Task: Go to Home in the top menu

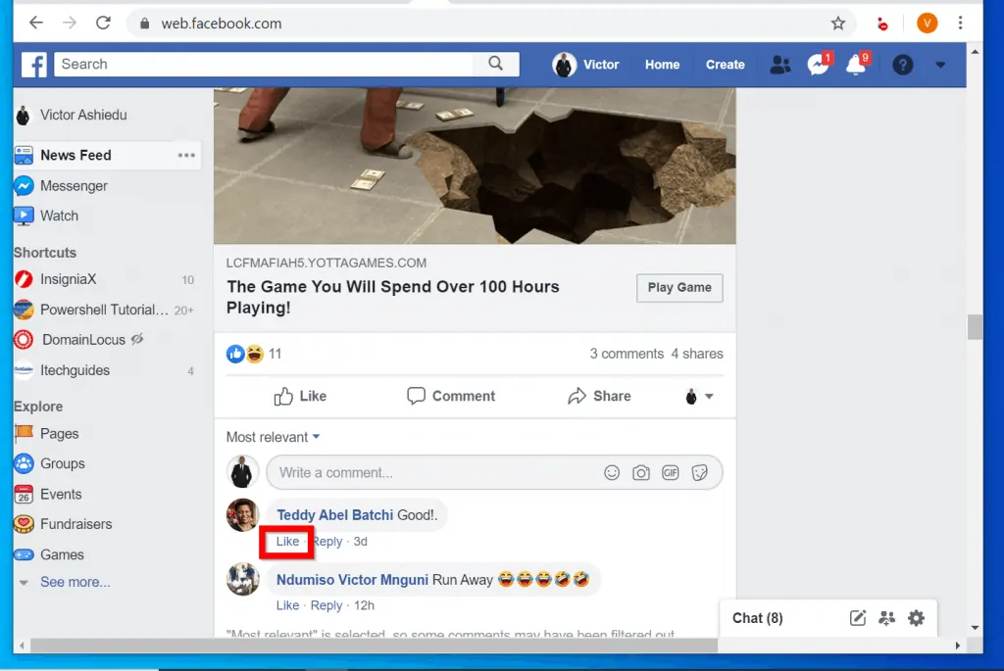Action: tap(662, 64)
